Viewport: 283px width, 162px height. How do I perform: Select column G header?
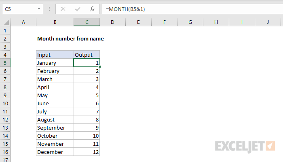tap(190, 22)
